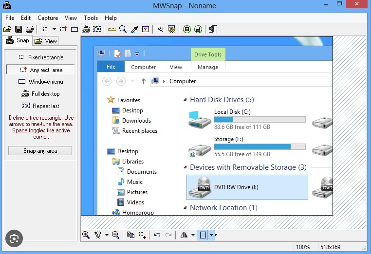The width and height of the screenshot is (371, 254).
Task: Click the Copy image icon in the bottom toolbar
Action: (130, 235)
